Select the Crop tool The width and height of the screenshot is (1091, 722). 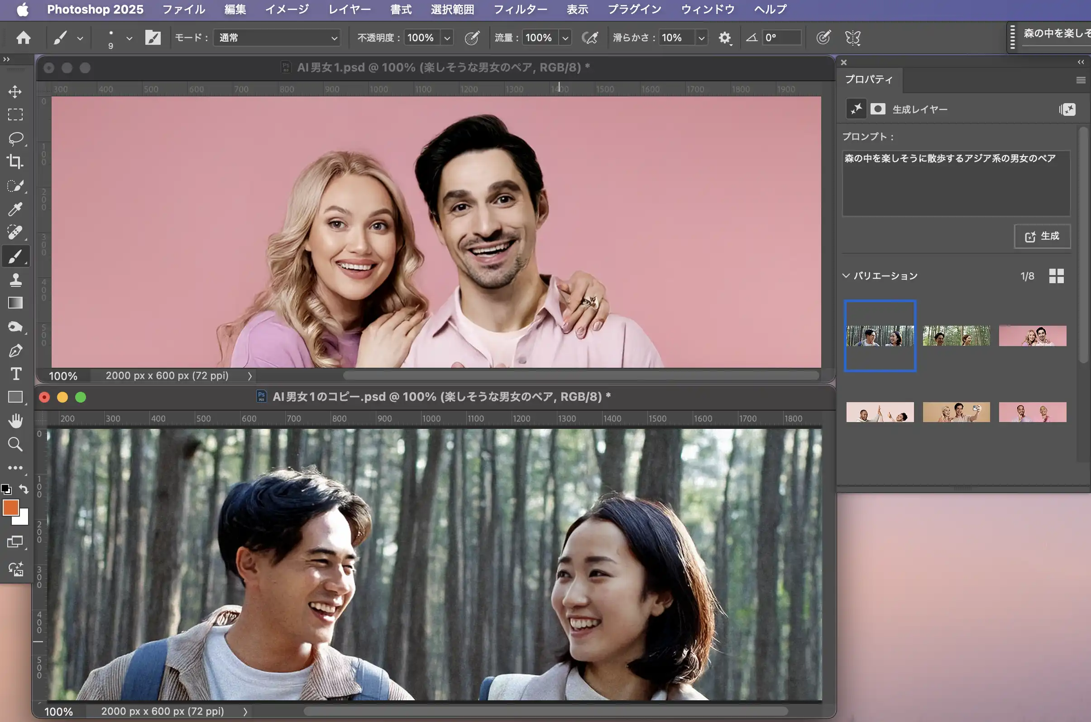(15, 161)
